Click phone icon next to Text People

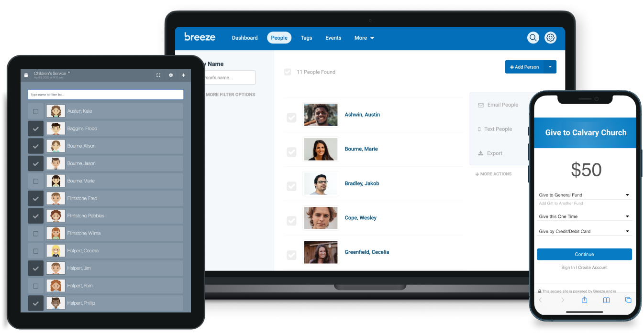click(479, 129)
